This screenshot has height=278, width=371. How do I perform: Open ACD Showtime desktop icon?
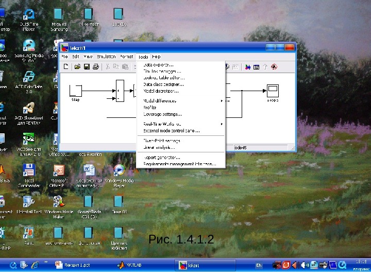point(29,113)
